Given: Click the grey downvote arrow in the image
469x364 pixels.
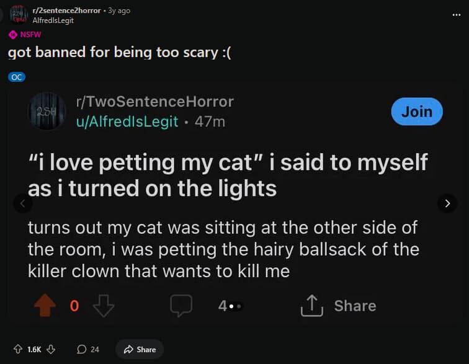Looking at the screenshot, I should point(103,306).
